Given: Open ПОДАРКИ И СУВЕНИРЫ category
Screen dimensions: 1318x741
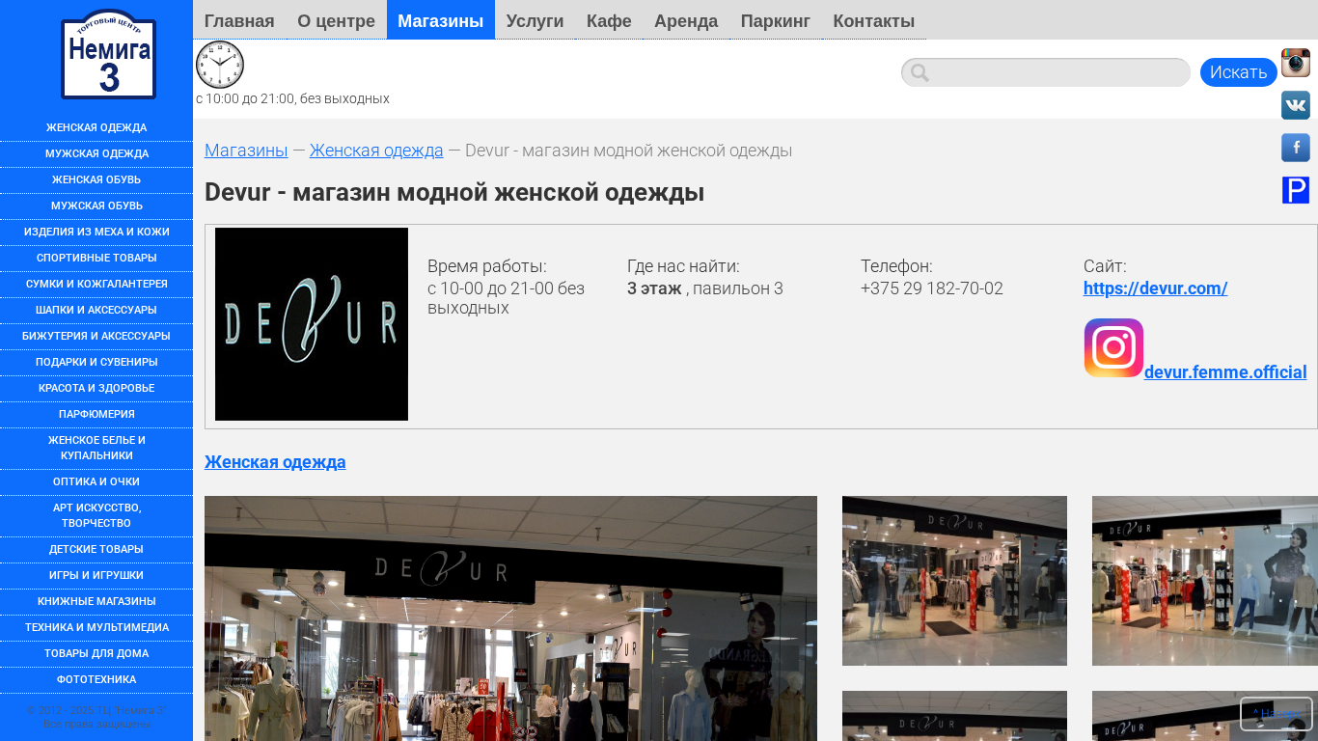Looking at the screenshot, I should click(96, 363).
